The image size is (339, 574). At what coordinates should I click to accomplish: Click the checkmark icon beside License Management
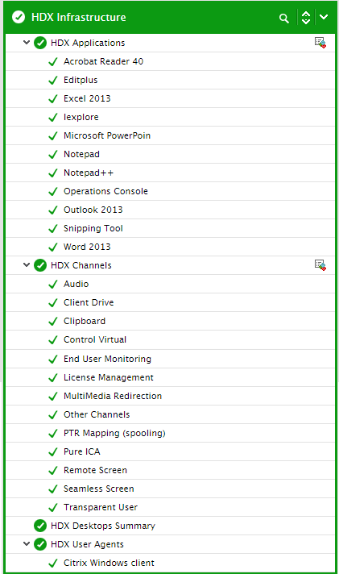tap(53, 377)
